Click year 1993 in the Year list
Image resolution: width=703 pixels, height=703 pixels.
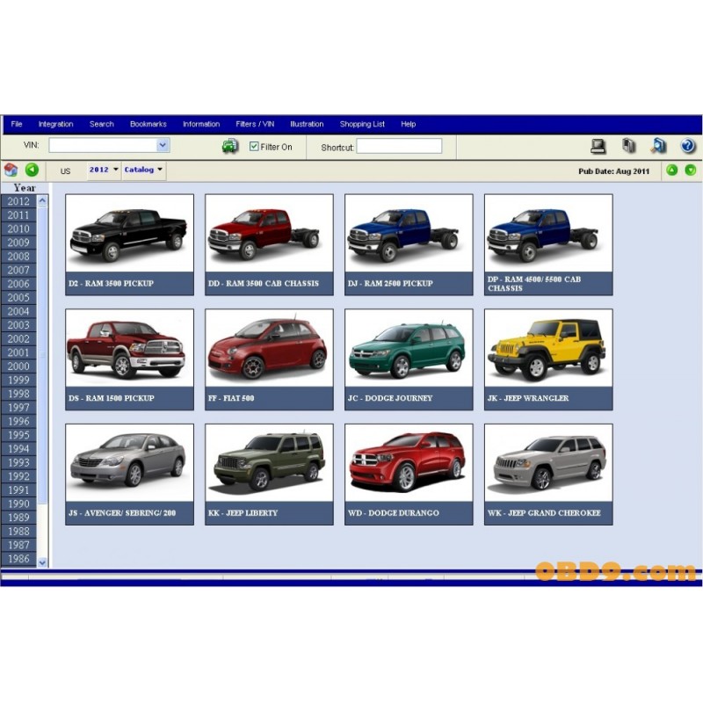point(18,463)
